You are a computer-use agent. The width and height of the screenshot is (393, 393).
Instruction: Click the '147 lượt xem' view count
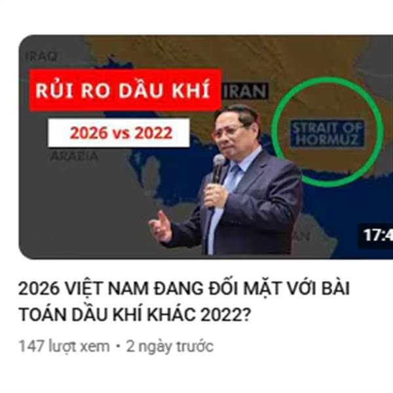pos(64,346)
